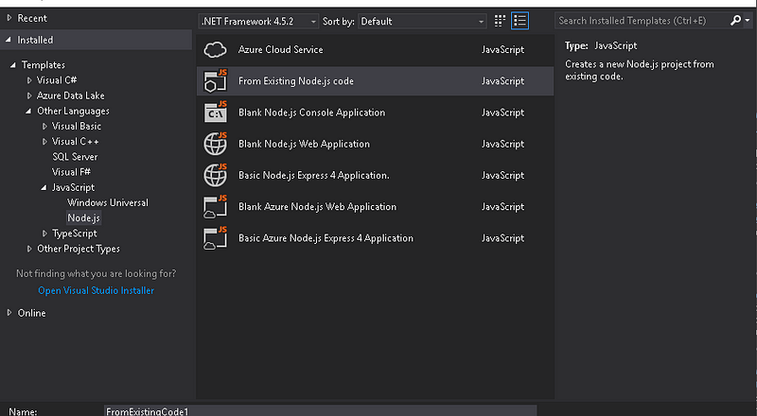Click the Installed header label
Screen dimensions: 757x416
tap(35, 40)
